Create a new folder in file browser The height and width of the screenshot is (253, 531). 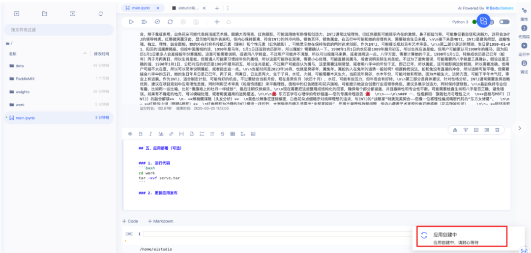tap(44, 14)
